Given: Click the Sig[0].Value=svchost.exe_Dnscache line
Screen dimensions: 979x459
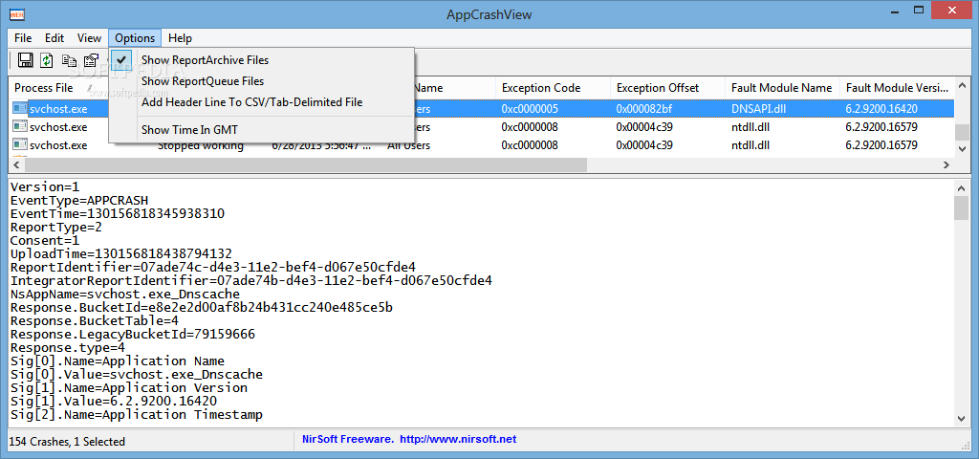Looking at the screenshot, I should click(x=136, y=375).
